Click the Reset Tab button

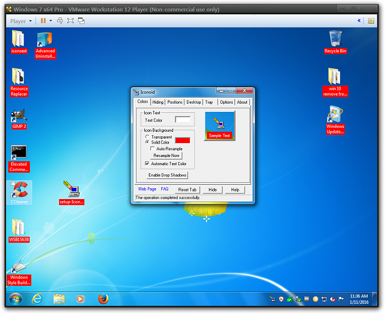pos(187,189)
